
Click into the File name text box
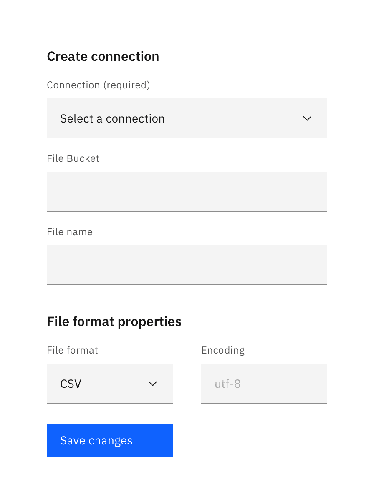(187, 265)
